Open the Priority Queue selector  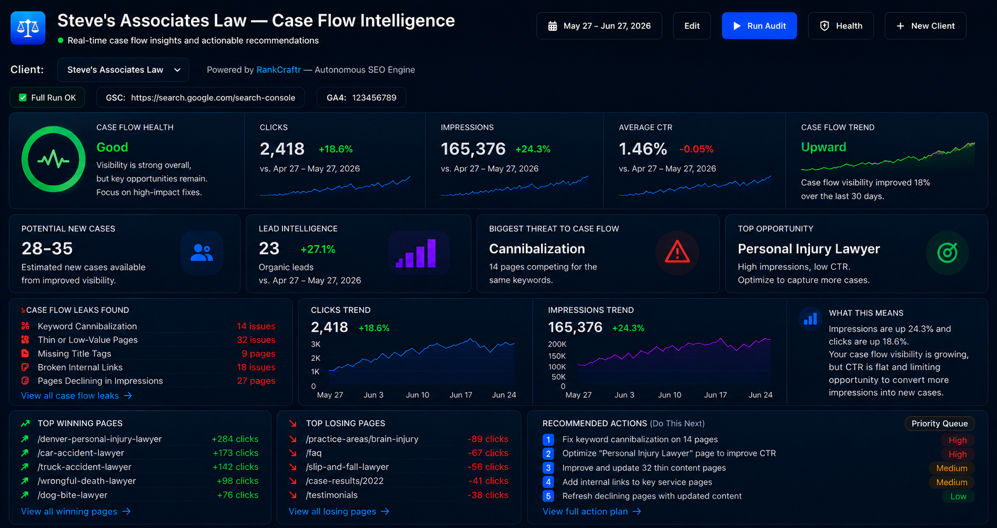[939, 423]
